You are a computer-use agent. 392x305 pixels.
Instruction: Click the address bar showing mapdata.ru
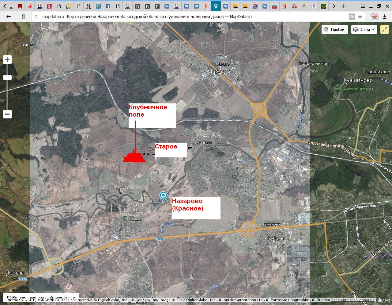click(190, 17)
